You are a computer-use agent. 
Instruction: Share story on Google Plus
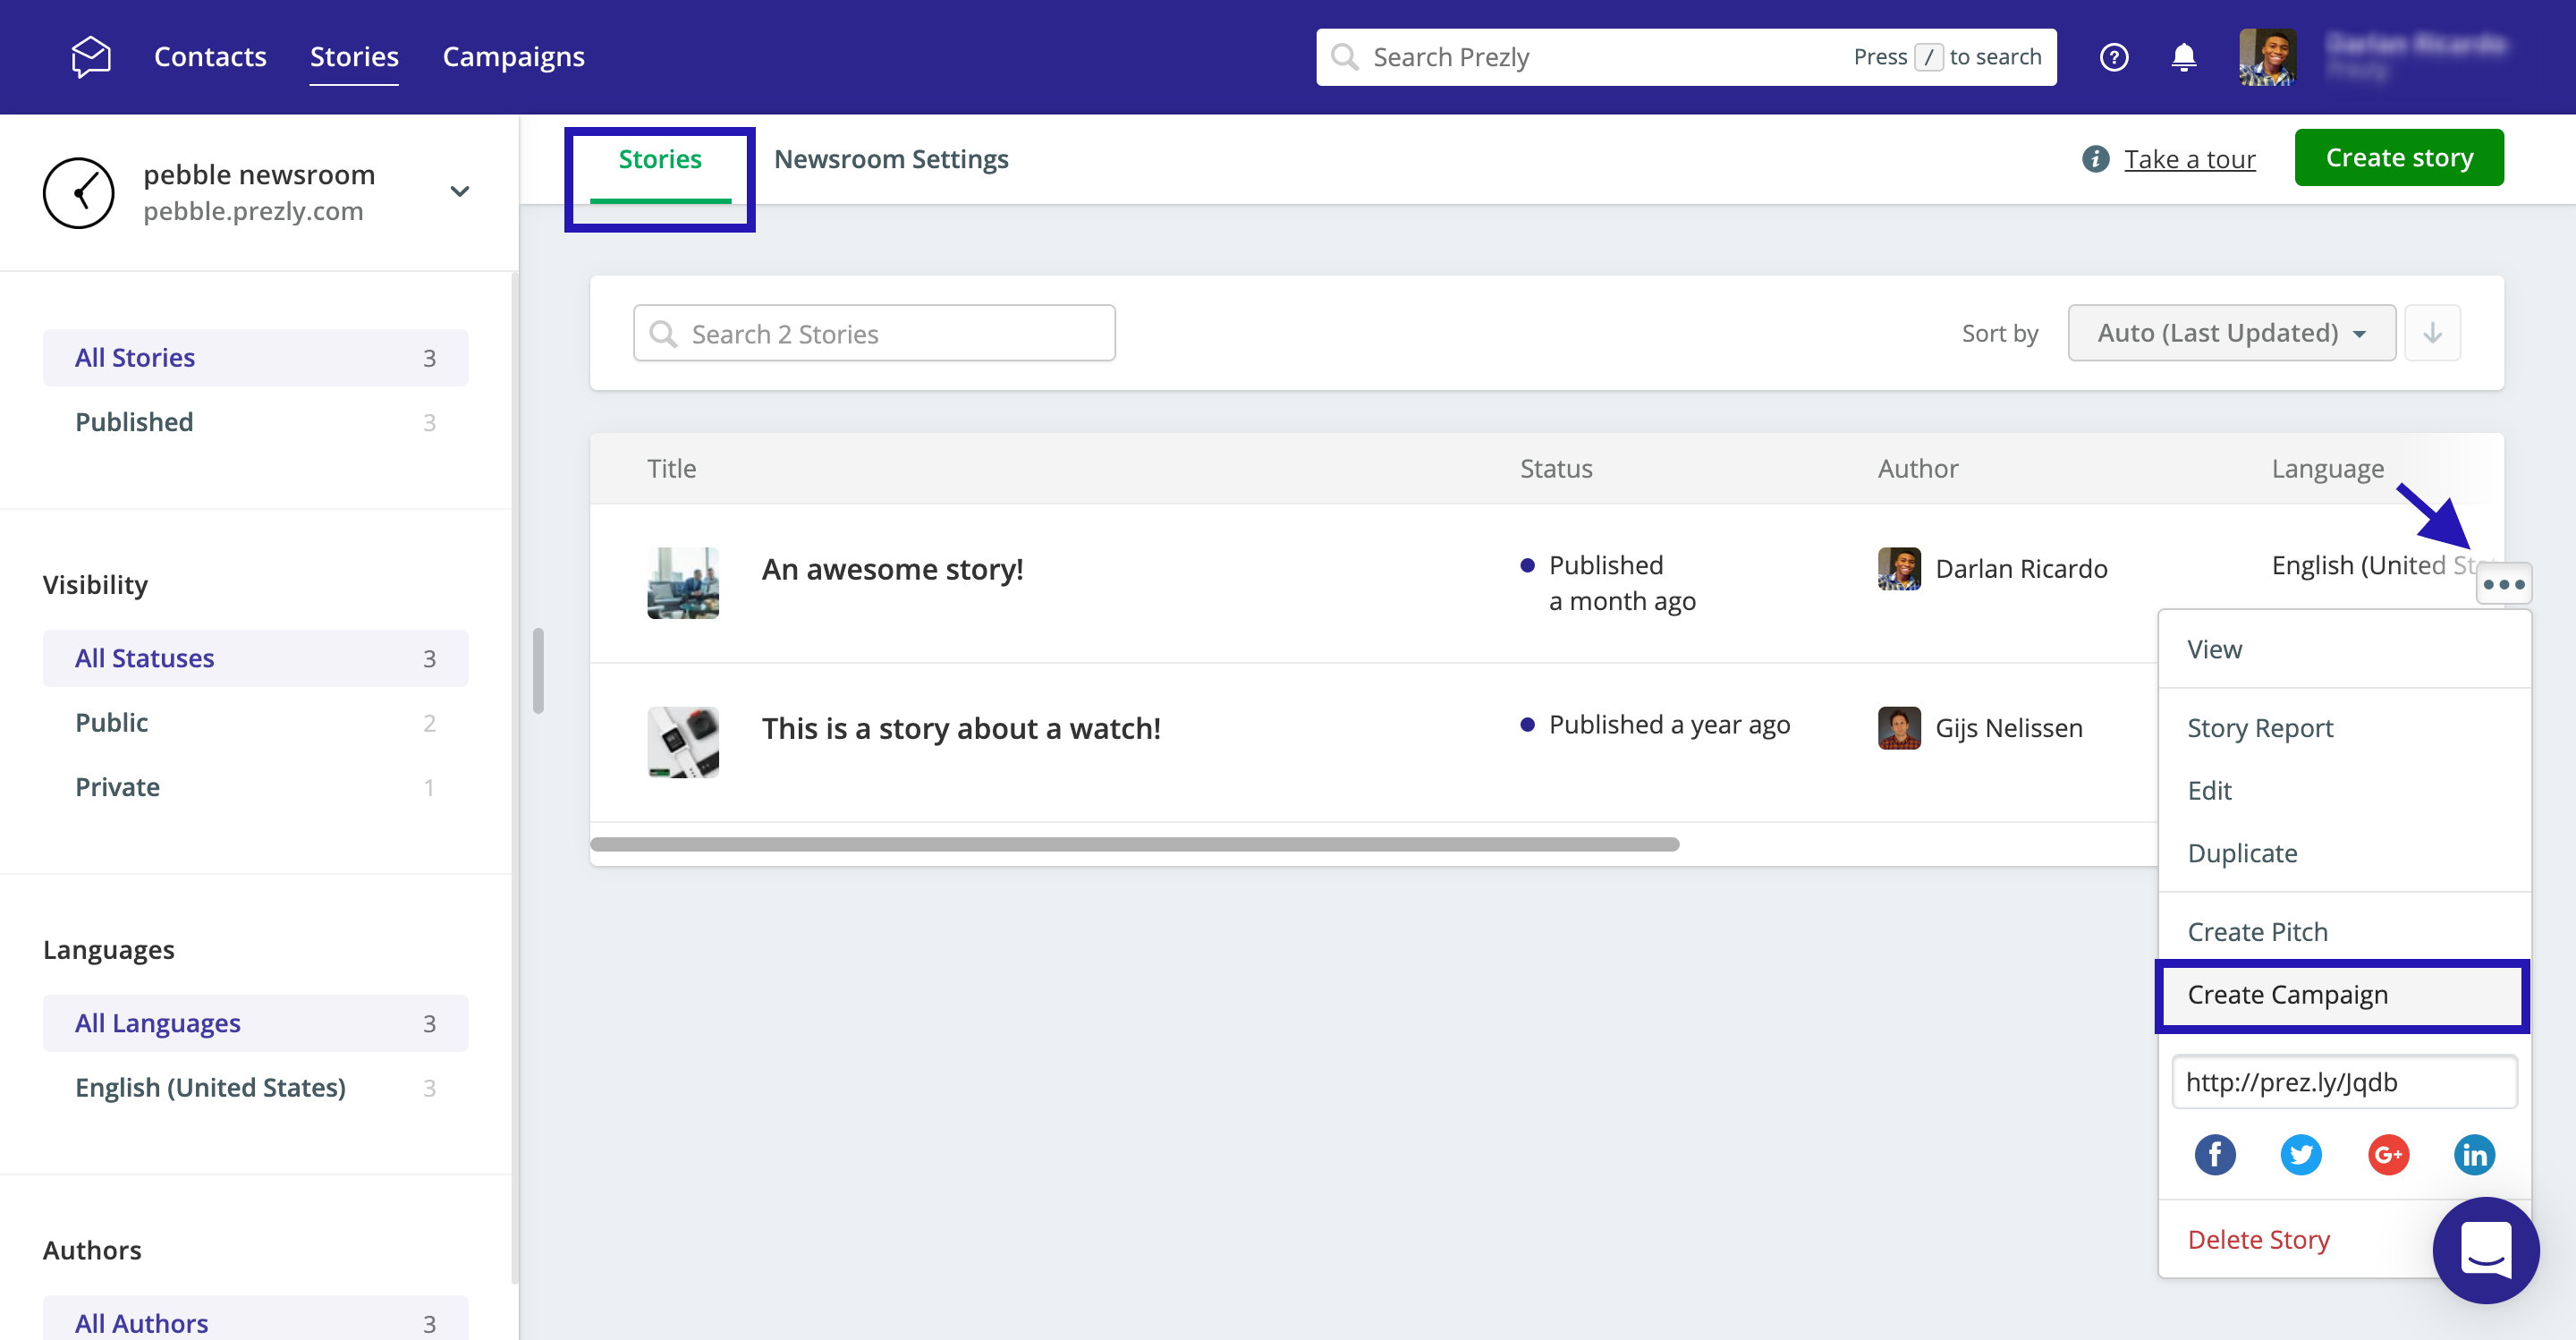pyautogui.click(x=2388, y=1155)
